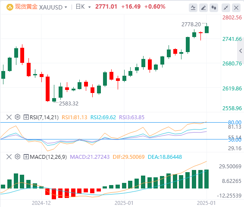The image size is (244, 207).
Task: Click the 2680.76 price axis label
Action: click(x=232, y=64)
